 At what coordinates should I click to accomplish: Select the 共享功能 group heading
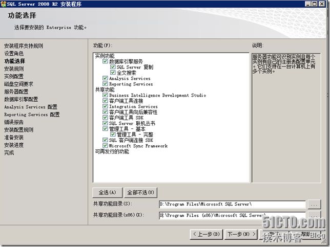(105, 89)
